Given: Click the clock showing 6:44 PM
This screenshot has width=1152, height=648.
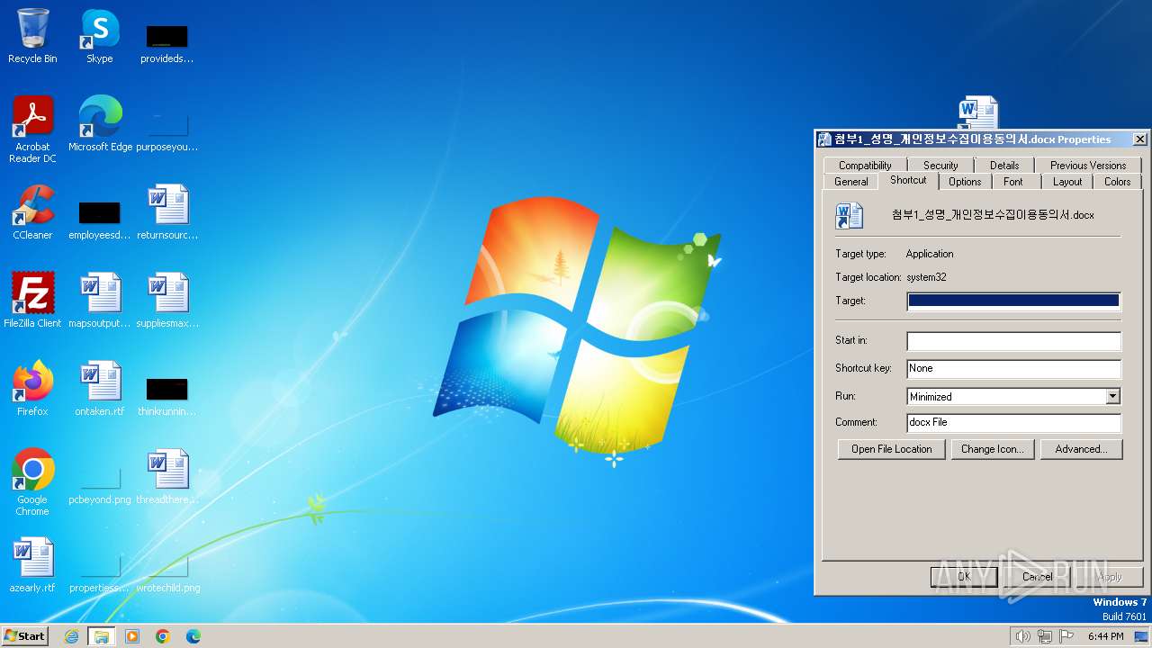Looking at the screenshot, I should (1105, 636).
